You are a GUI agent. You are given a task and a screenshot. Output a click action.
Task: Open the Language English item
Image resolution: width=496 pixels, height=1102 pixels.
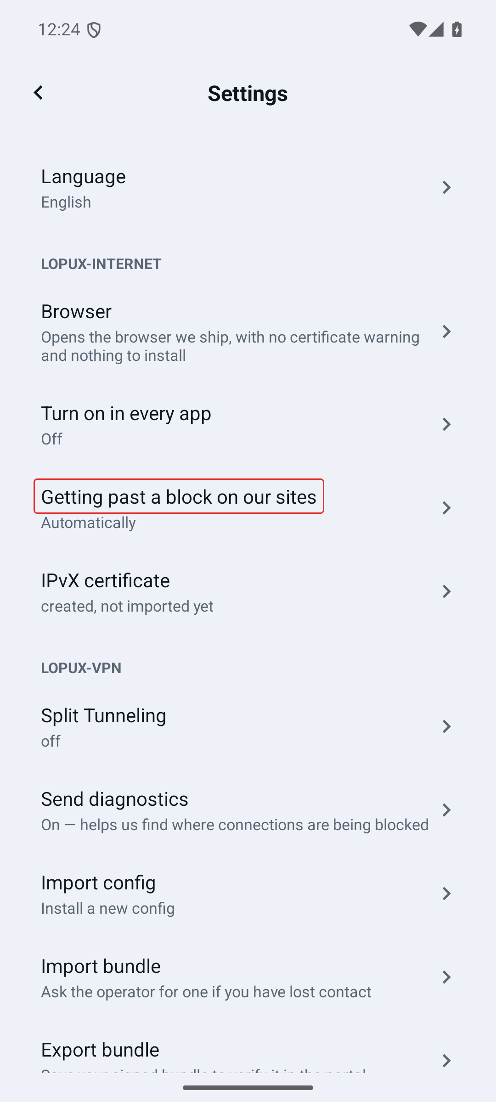[x=248, y=187]
